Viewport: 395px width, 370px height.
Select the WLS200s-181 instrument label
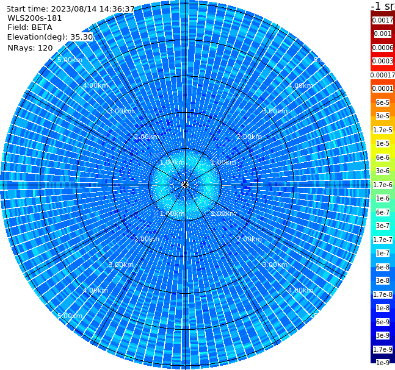[35, 18]
